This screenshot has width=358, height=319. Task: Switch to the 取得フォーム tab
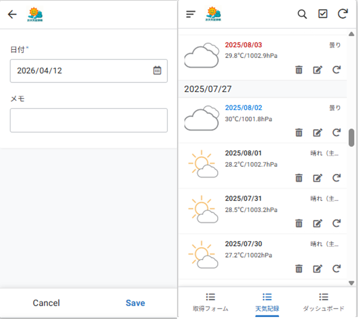(x=210, y=302)
